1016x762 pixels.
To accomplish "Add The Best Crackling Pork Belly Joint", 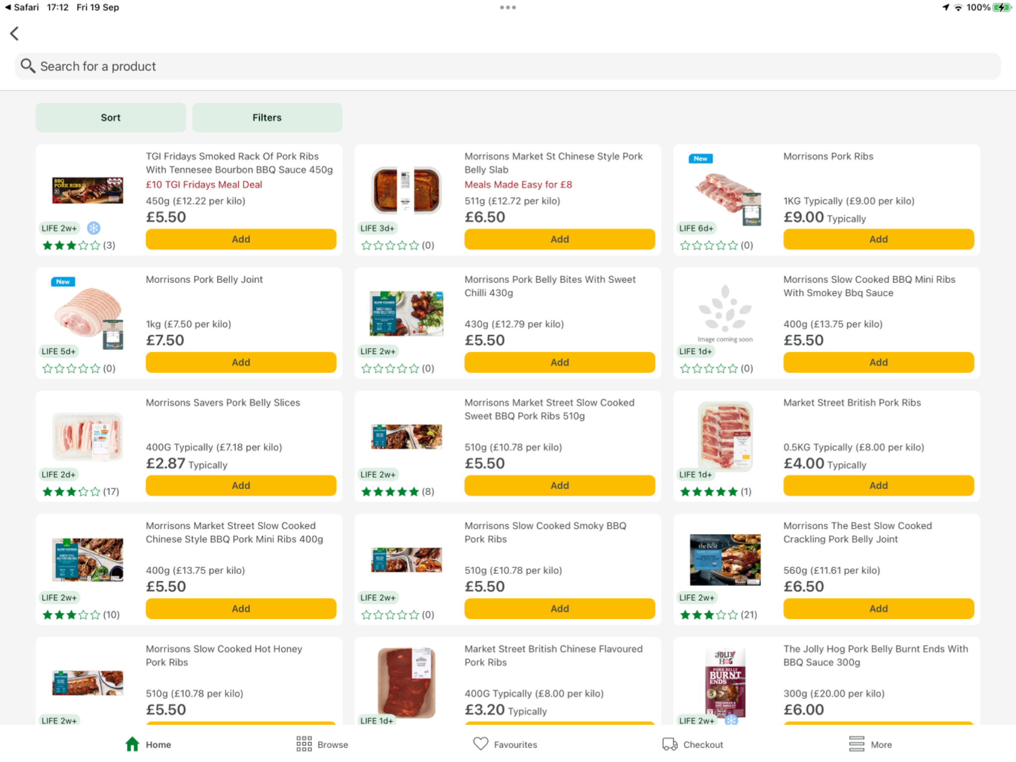I will tap(879, 609).
